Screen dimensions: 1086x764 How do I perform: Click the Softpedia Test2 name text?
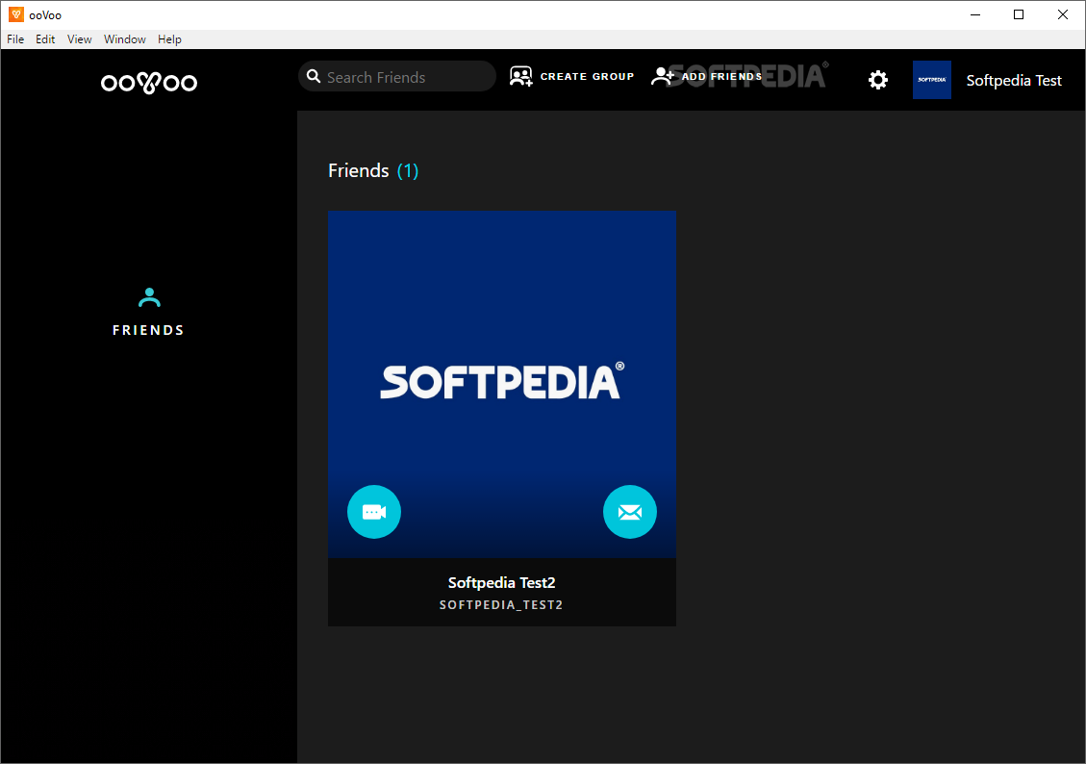501,582
